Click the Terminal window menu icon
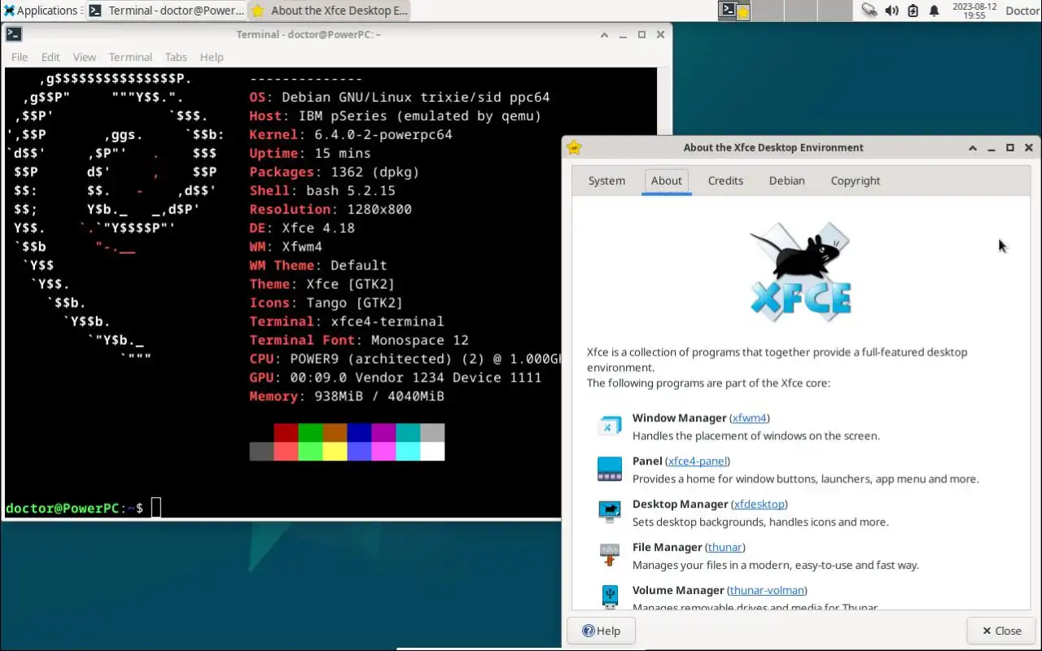The image size is (1042, 651). [x=14, y=34]
